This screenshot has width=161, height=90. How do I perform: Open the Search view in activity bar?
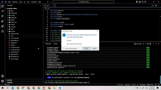[x=3, y=11]
